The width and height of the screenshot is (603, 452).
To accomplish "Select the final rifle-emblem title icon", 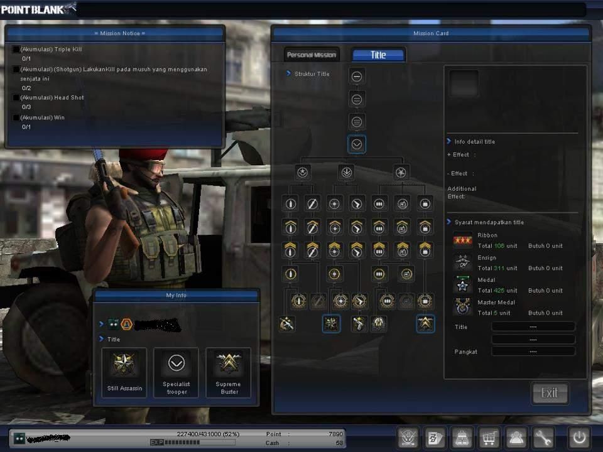I will coord(287,324).
